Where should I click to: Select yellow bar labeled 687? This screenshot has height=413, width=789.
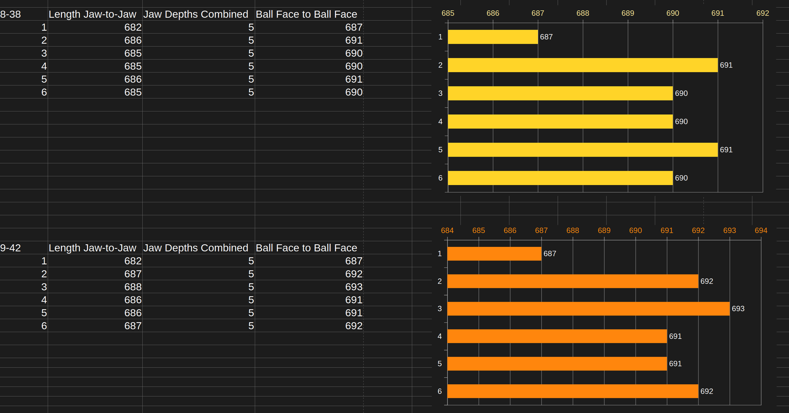(x=492, y=37)
